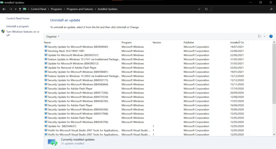Click icon beside Update KB4589212
This screenshot has height=149, width=276.
point(46,63)
